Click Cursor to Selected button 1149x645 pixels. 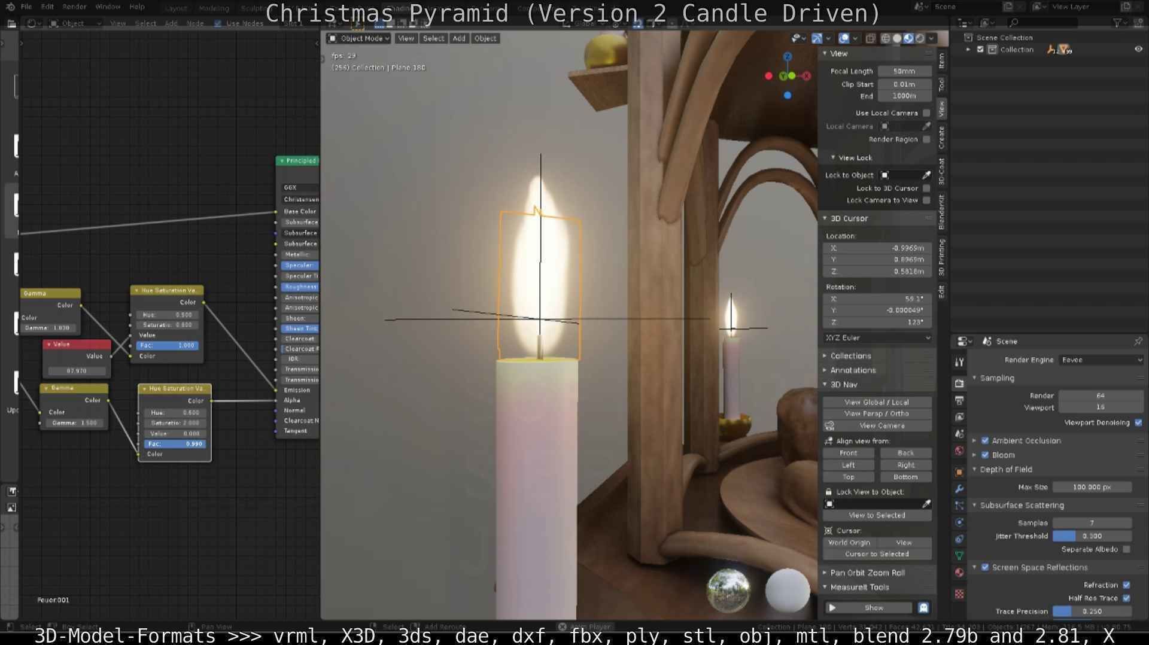[x=877, y=554]
